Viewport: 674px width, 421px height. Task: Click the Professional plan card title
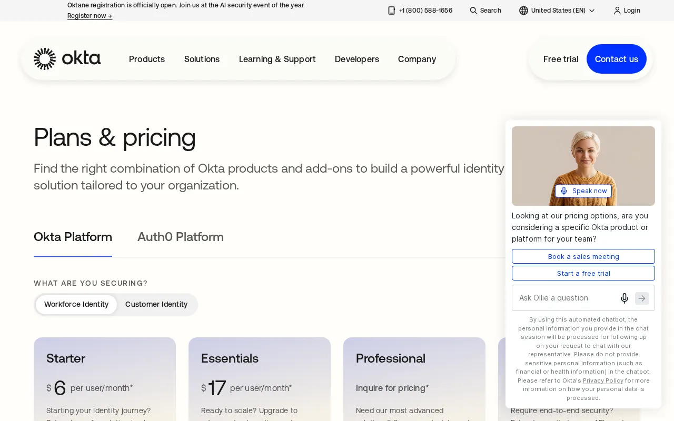click(391, 358)
